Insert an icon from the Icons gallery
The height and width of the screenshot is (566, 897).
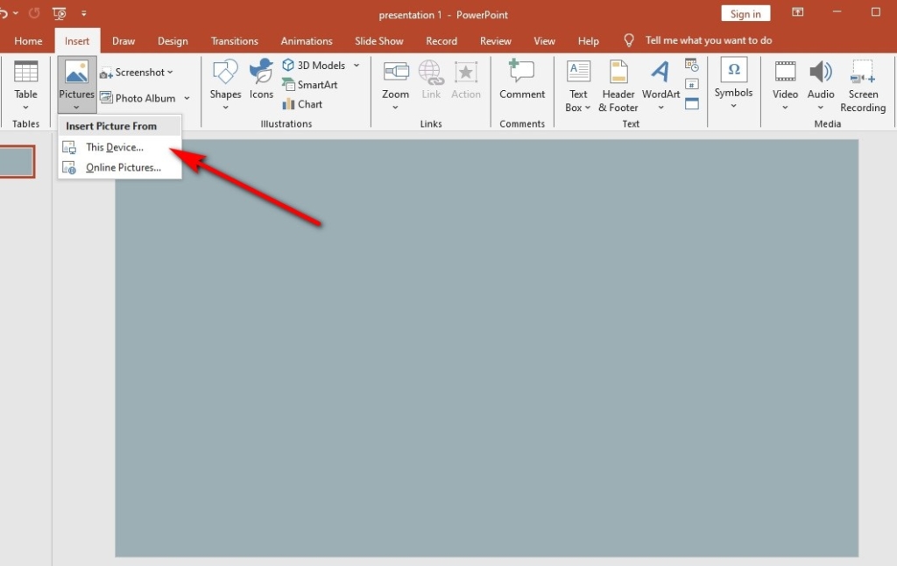[x=261, y=83]
